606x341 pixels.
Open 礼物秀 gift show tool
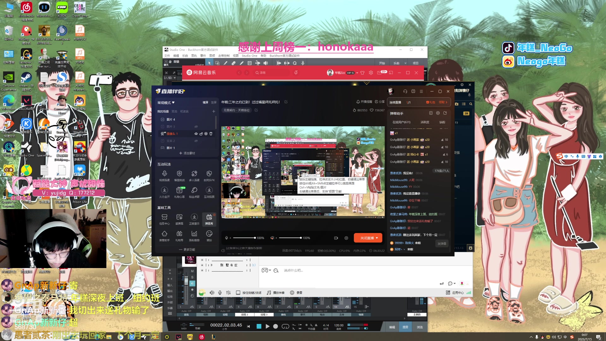[x=179, y=236]
